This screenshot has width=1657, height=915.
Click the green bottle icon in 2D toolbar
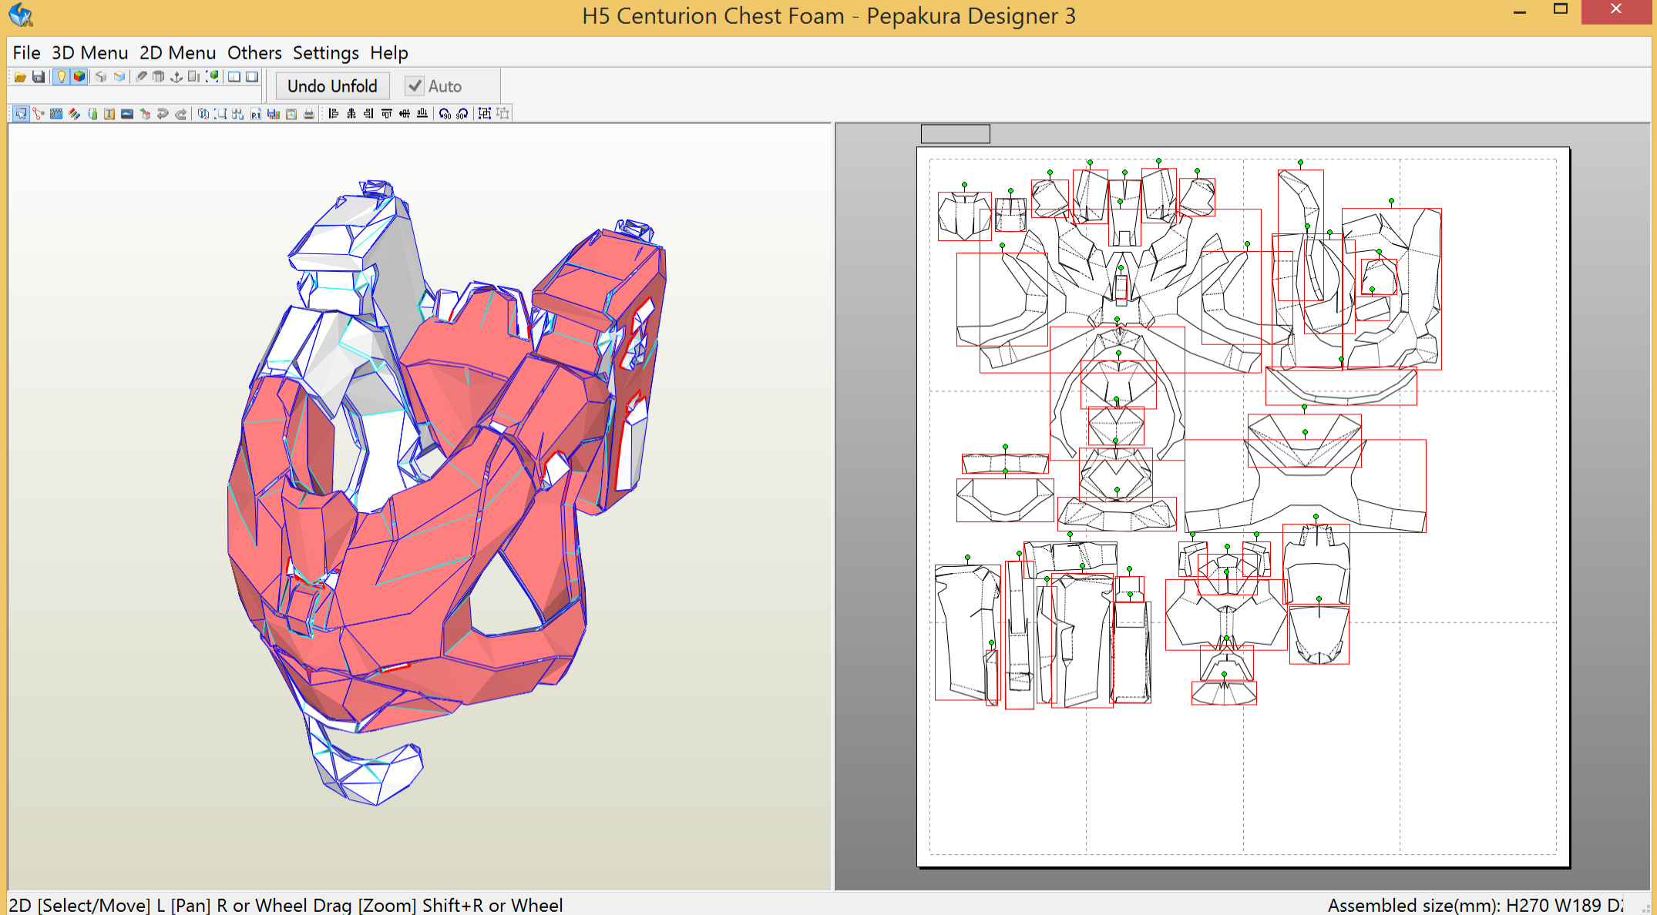92,114
